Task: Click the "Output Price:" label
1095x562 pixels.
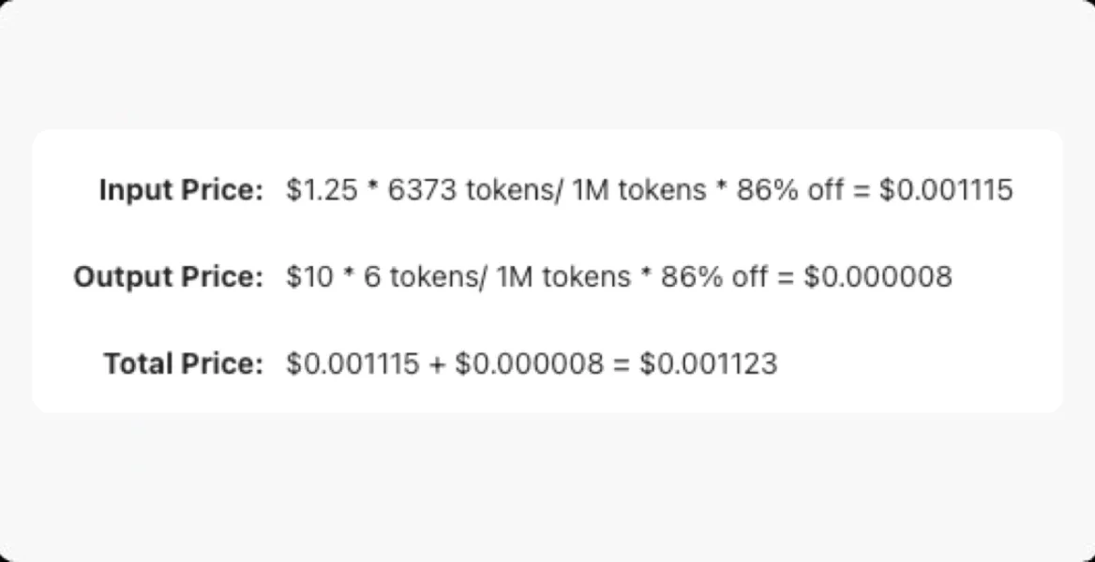Action: [x=169, y=276]
